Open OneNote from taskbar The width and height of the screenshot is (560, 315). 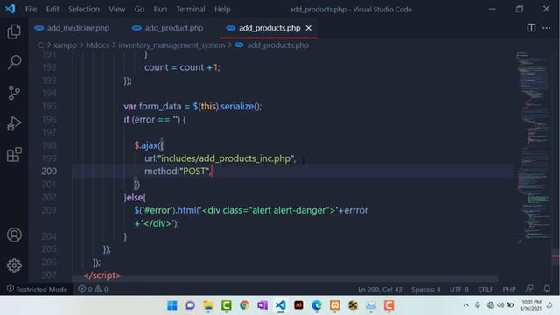click(x=262, y=305)
